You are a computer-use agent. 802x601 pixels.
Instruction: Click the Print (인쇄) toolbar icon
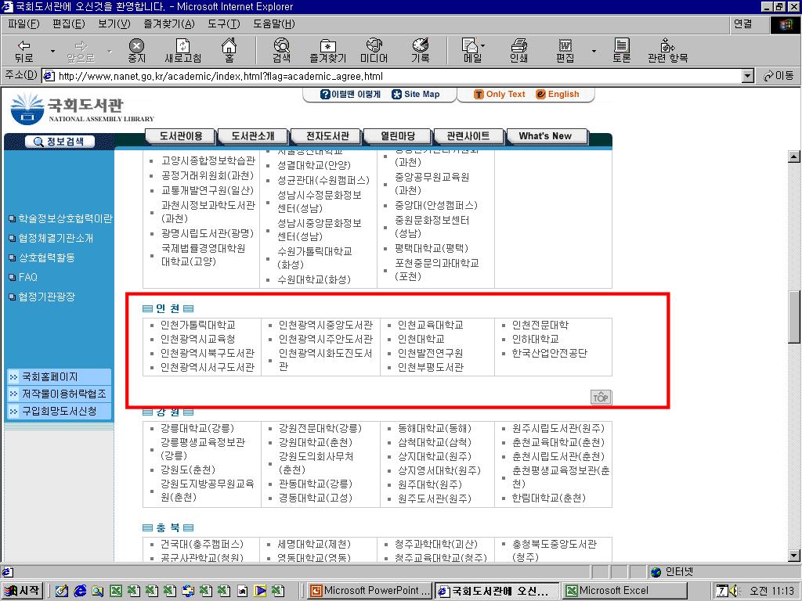pos(518,51)
